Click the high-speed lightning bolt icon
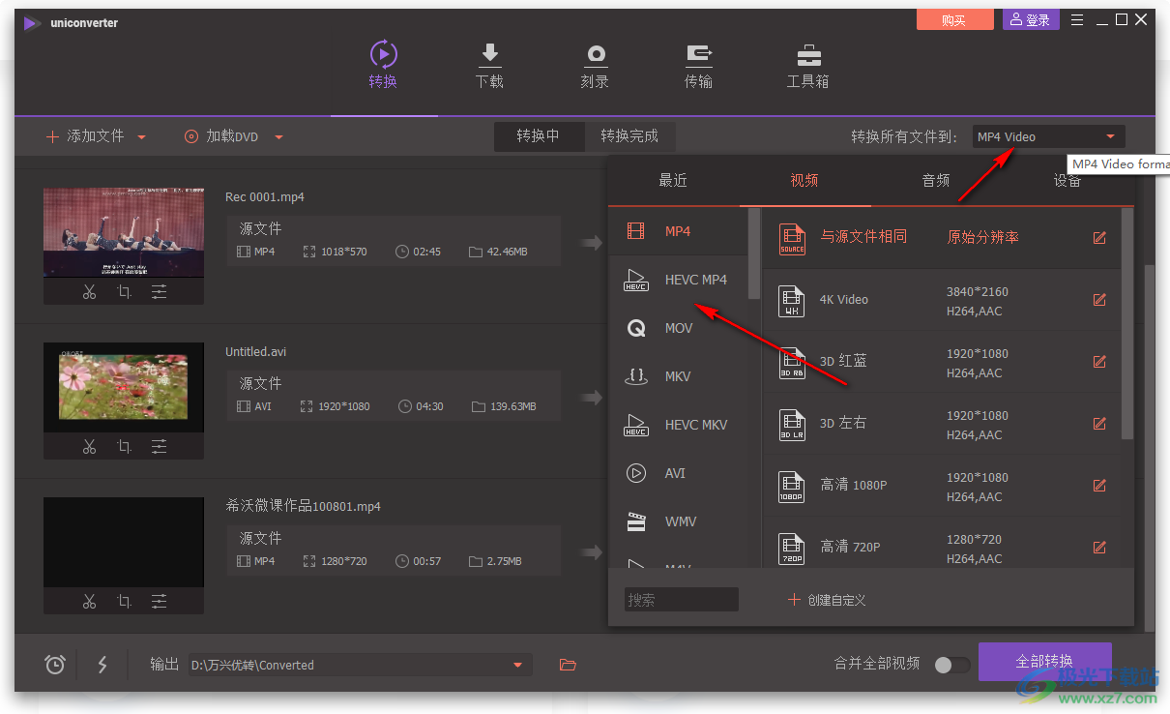This screenshot has height=714, width=1170. [x=102, y=665]
